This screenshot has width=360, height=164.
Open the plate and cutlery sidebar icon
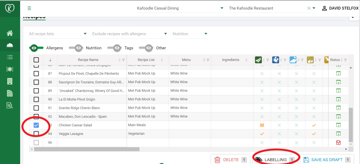click(x=10, y=69)
